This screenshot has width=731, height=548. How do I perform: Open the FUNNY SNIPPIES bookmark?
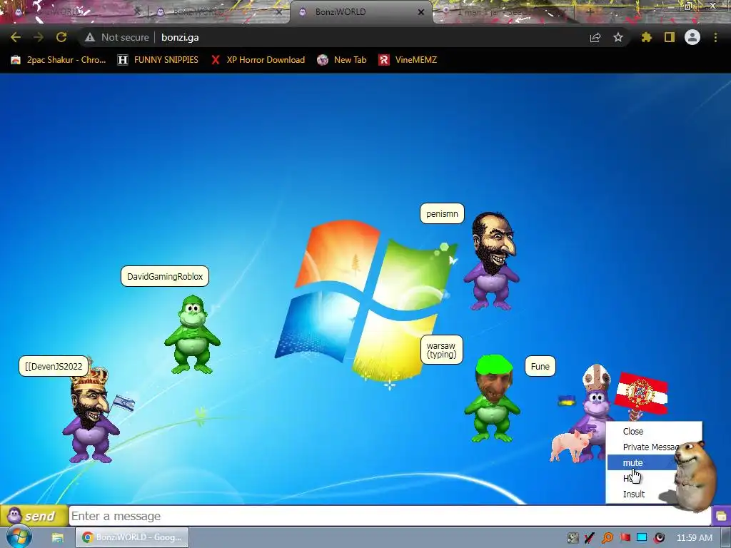(158, 60)
